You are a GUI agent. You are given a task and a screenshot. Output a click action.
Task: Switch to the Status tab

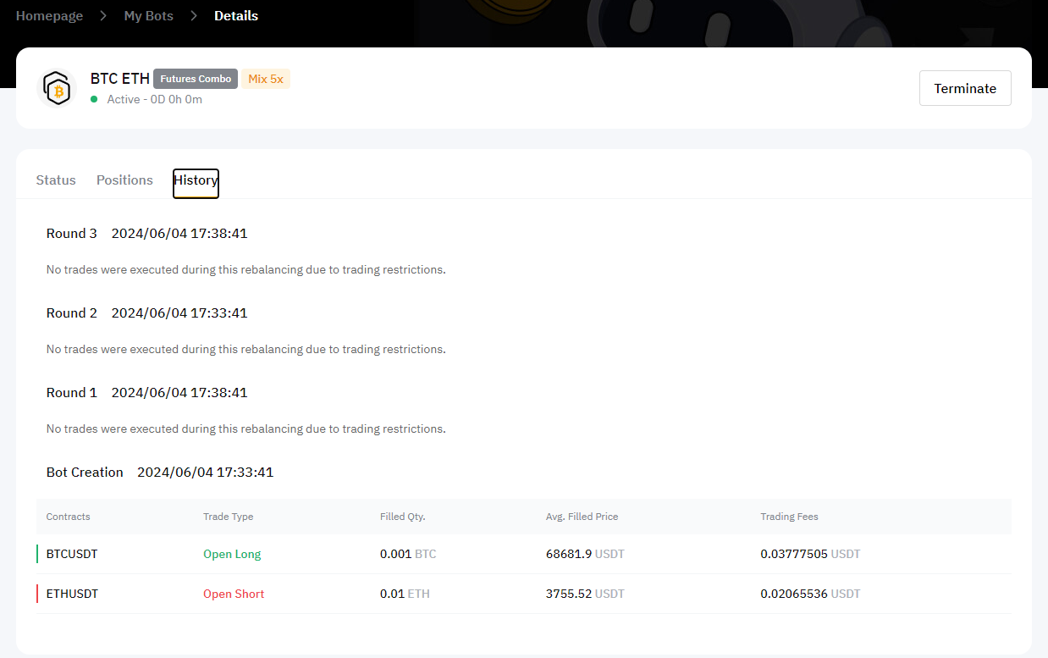point(56,180)
